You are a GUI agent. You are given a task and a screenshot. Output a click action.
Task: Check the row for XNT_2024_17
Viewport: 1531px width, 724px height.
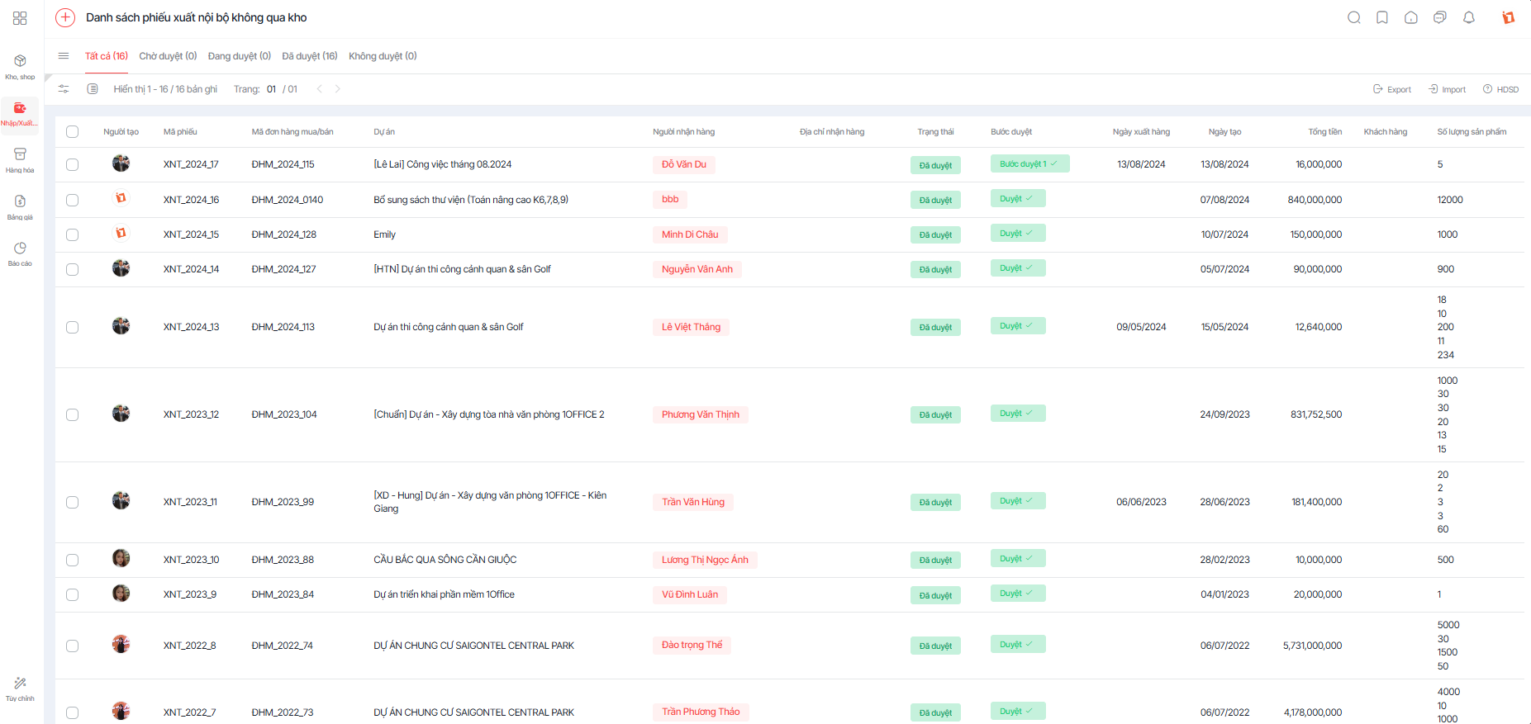73,164
